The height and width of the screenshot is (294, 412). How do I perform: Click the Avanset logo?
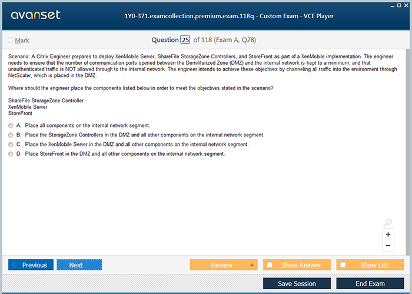click(x=35, y=15)
